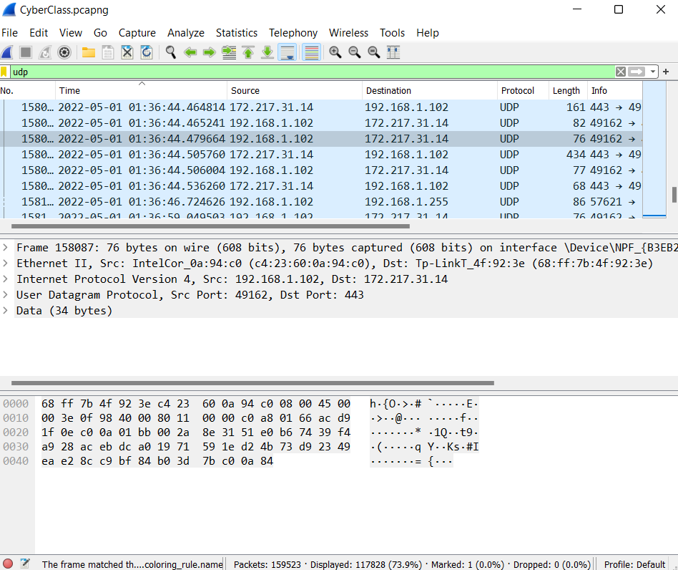This screenshot has height=570, width=678.
Task: Expand Internet Protocol Version 4 details
Action: 7,279
